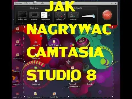The height and width of the screenshot is (99, 132).
Task: Expand the Audio options dropdown arrow
Action: 77,15
